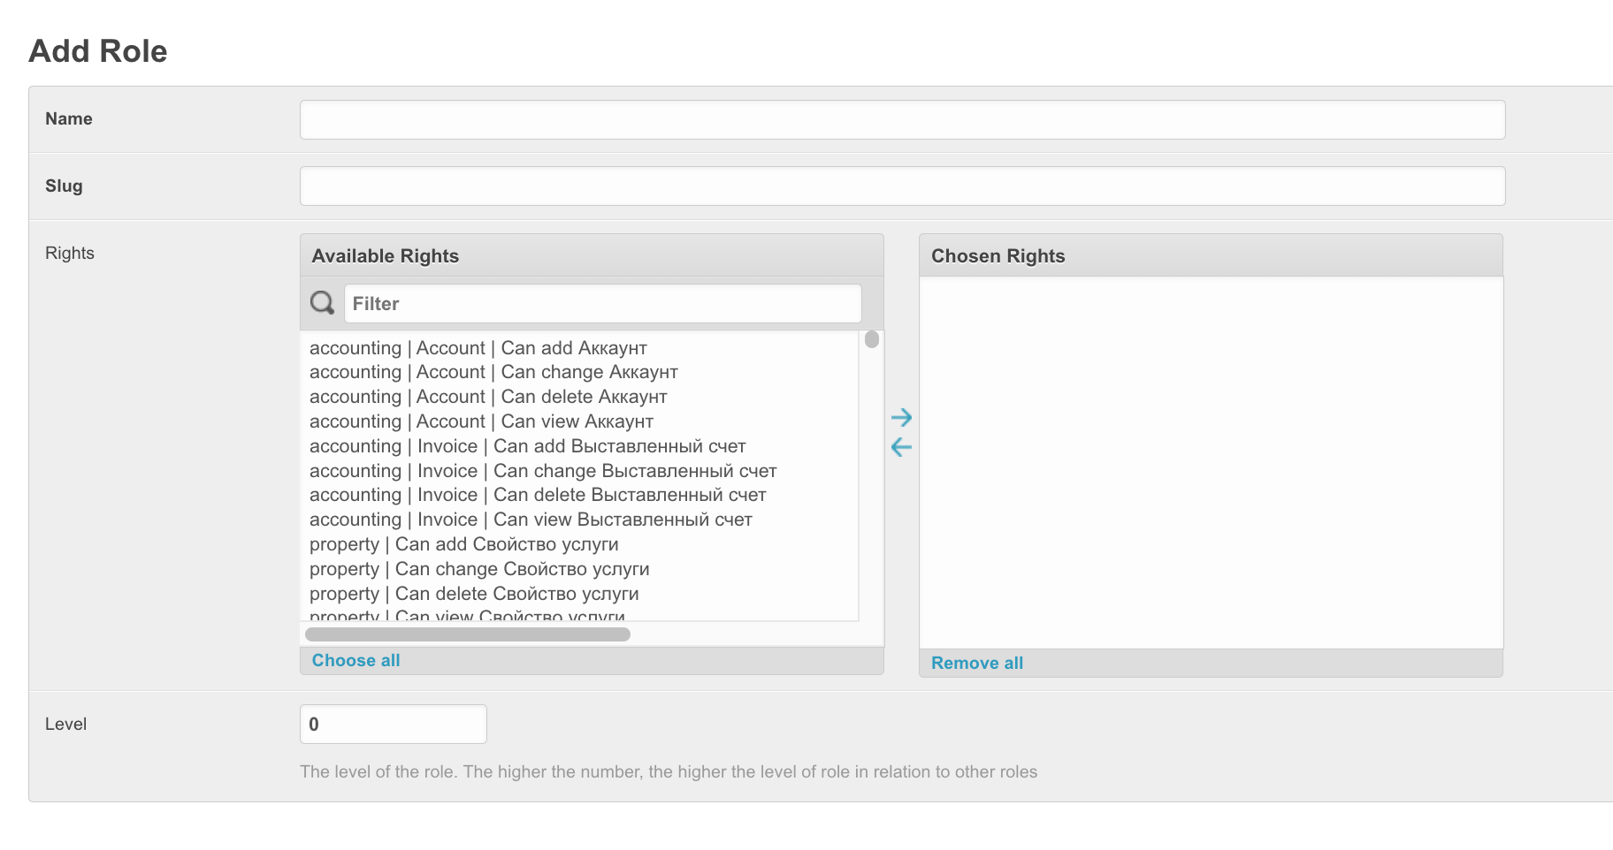Viewport: 1613px width, 850px height.
Task: Select 'property | Can add Свойство услуги'
Action: point(463,544)
